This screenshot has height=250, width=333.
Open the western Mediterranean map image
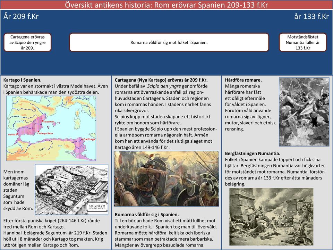pyautogui.click(x=51, y=128)
